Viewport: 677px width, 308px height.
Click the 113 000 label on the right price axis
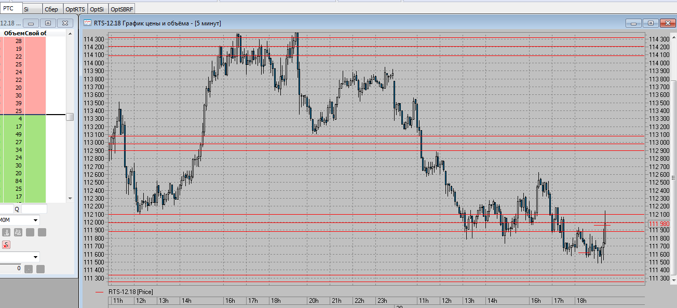tap(659, 143)
